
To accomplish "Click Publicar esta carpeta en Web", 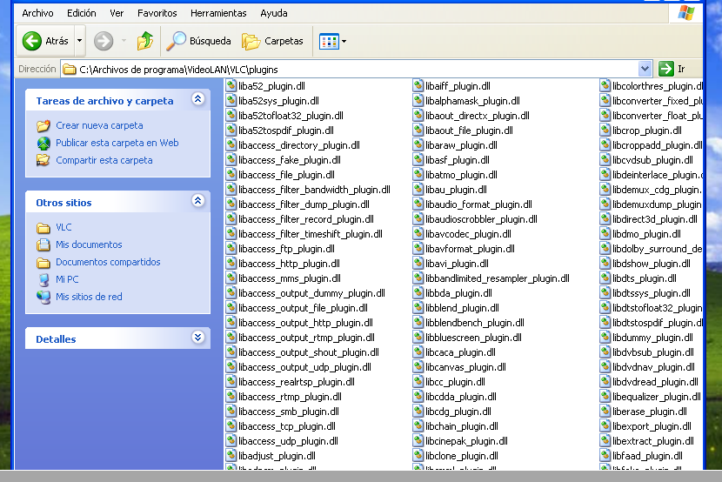I will [x=117, y=143].
